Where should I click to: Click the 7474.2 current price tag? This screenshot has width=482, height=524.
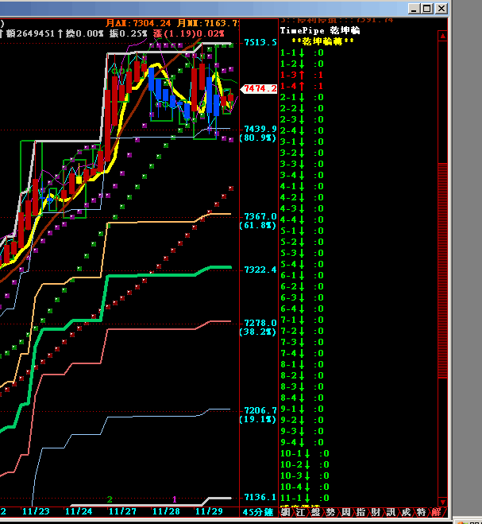(x=260, y=89)
